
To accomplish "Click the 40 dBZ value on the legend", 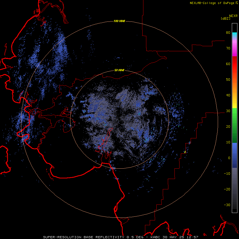I will click(x=228, y=95).
